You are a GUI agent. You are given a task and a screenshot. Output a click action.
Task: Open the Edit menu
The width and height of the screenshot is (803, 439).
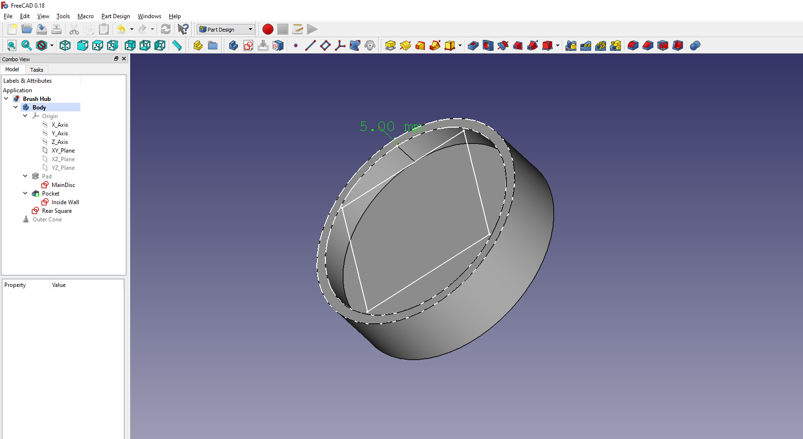point(25,16)
